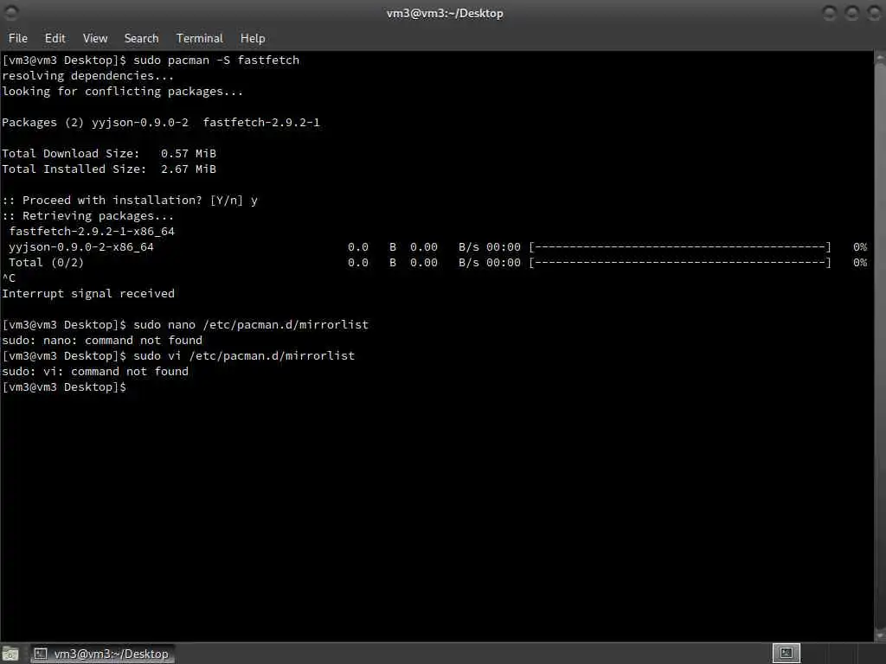Click the 'fastfetch-2.9.2-1' package name
The width and height of the screenshot is (886, 664).
tap(261, 123)
